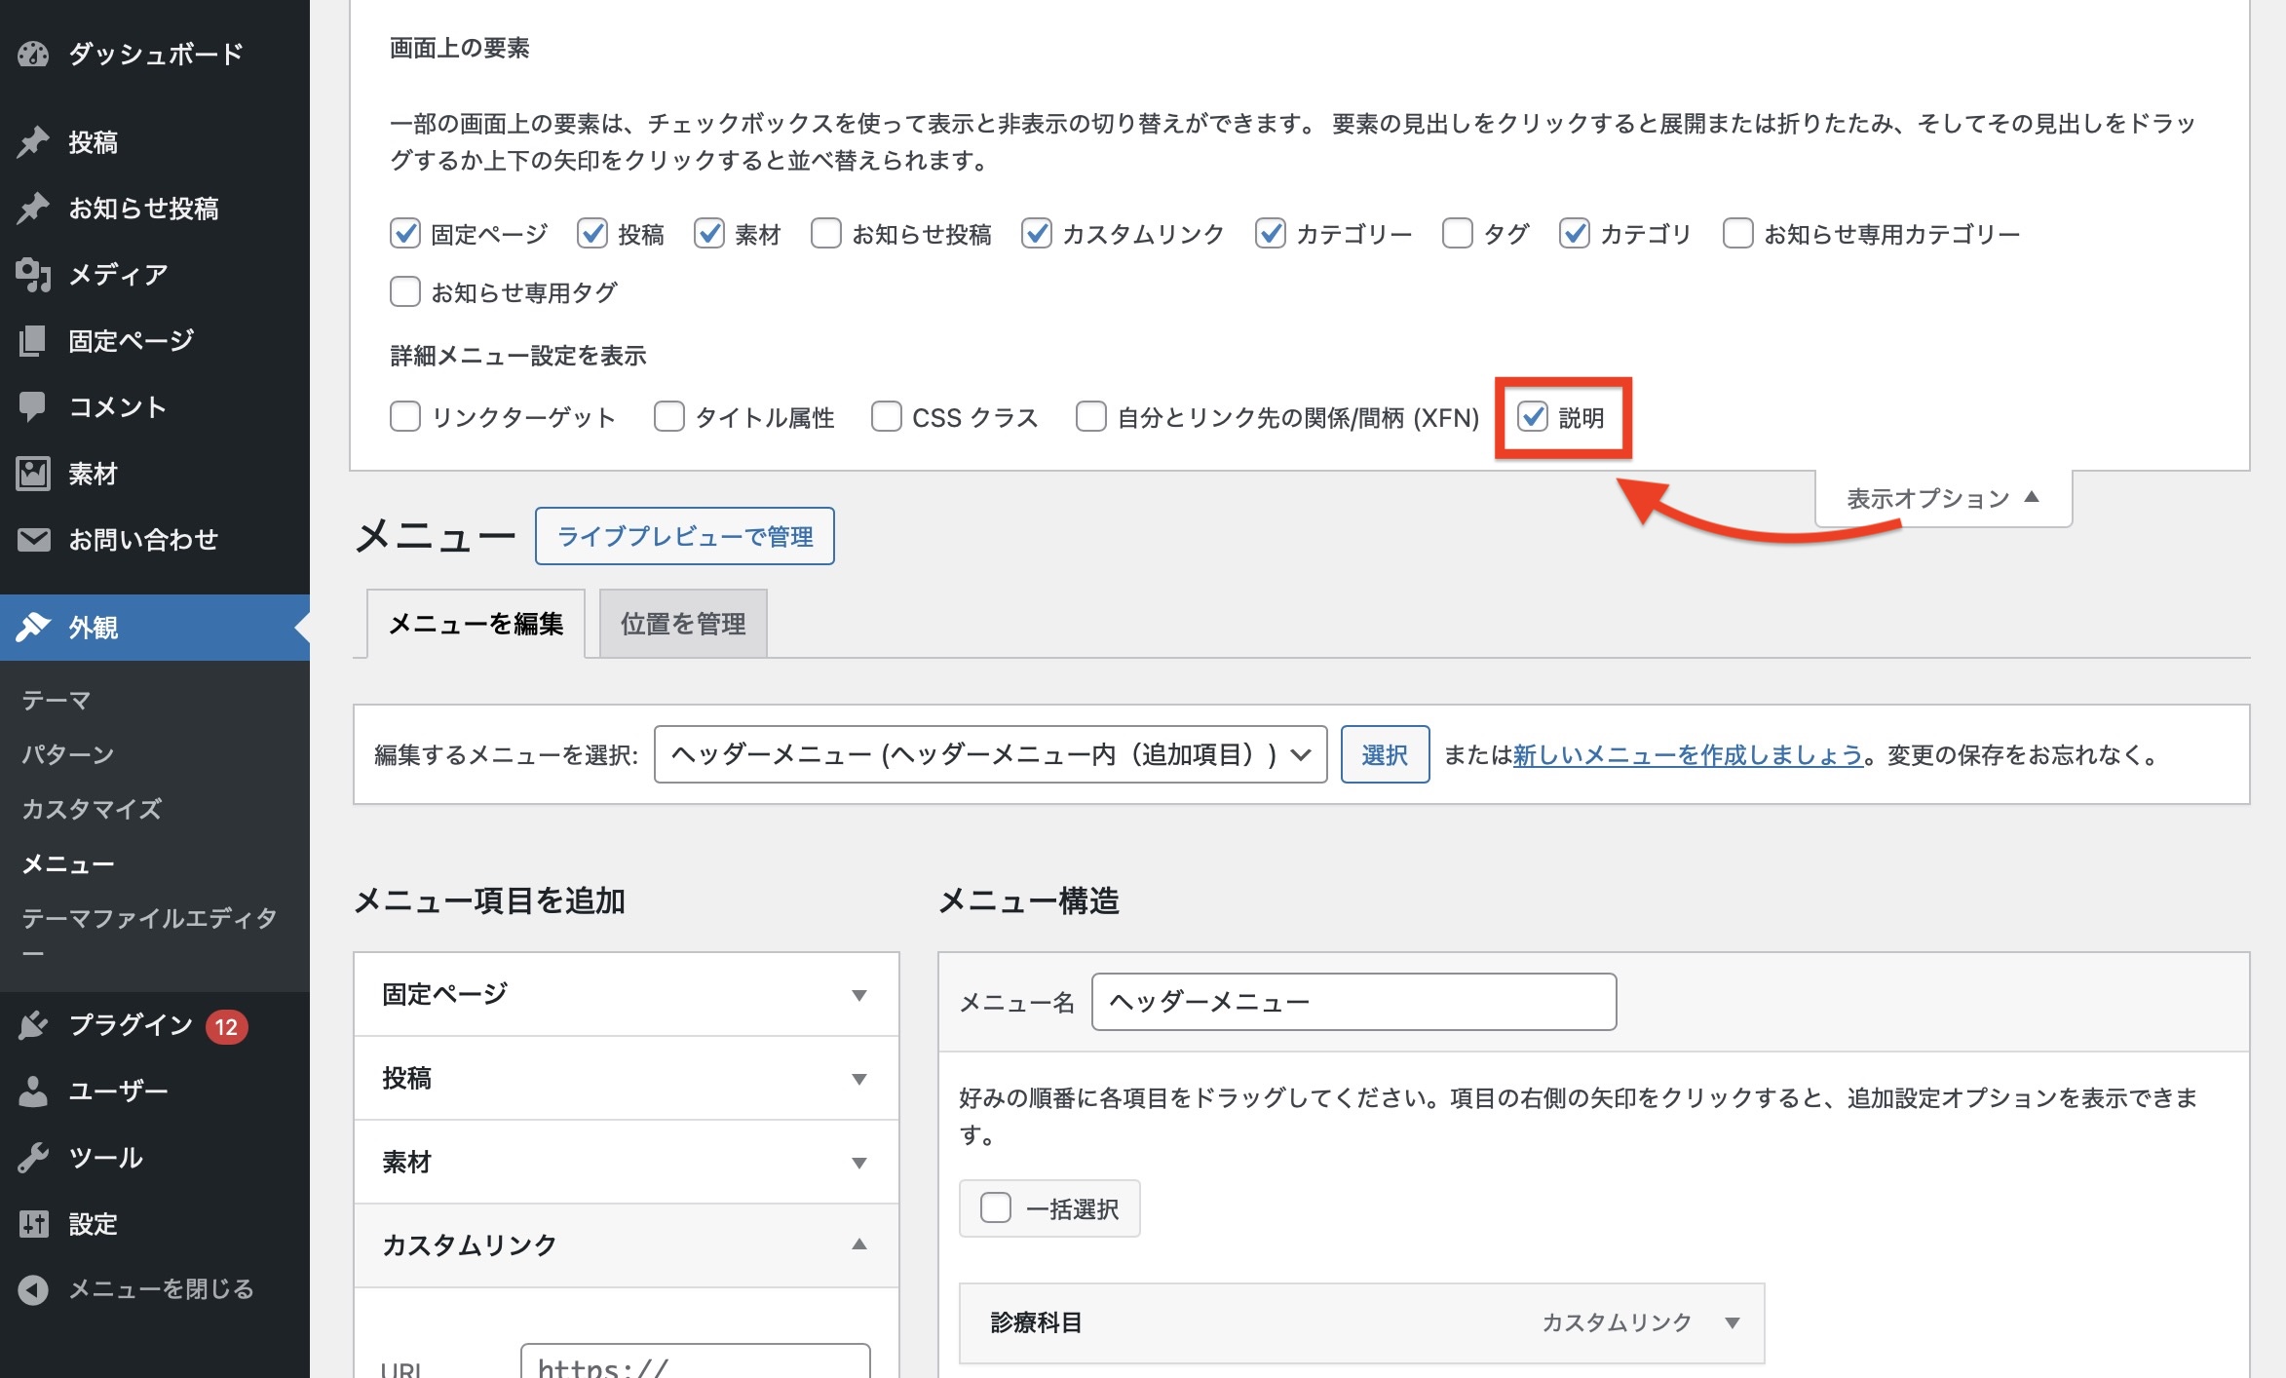Image resolution: width=2286 pixels, height=1378 pixels.
Task: Click the Tools wrench icon
Action: coord(33,1158)
